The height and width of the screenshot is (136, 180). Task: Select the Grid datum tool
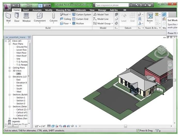click(132, 17)
